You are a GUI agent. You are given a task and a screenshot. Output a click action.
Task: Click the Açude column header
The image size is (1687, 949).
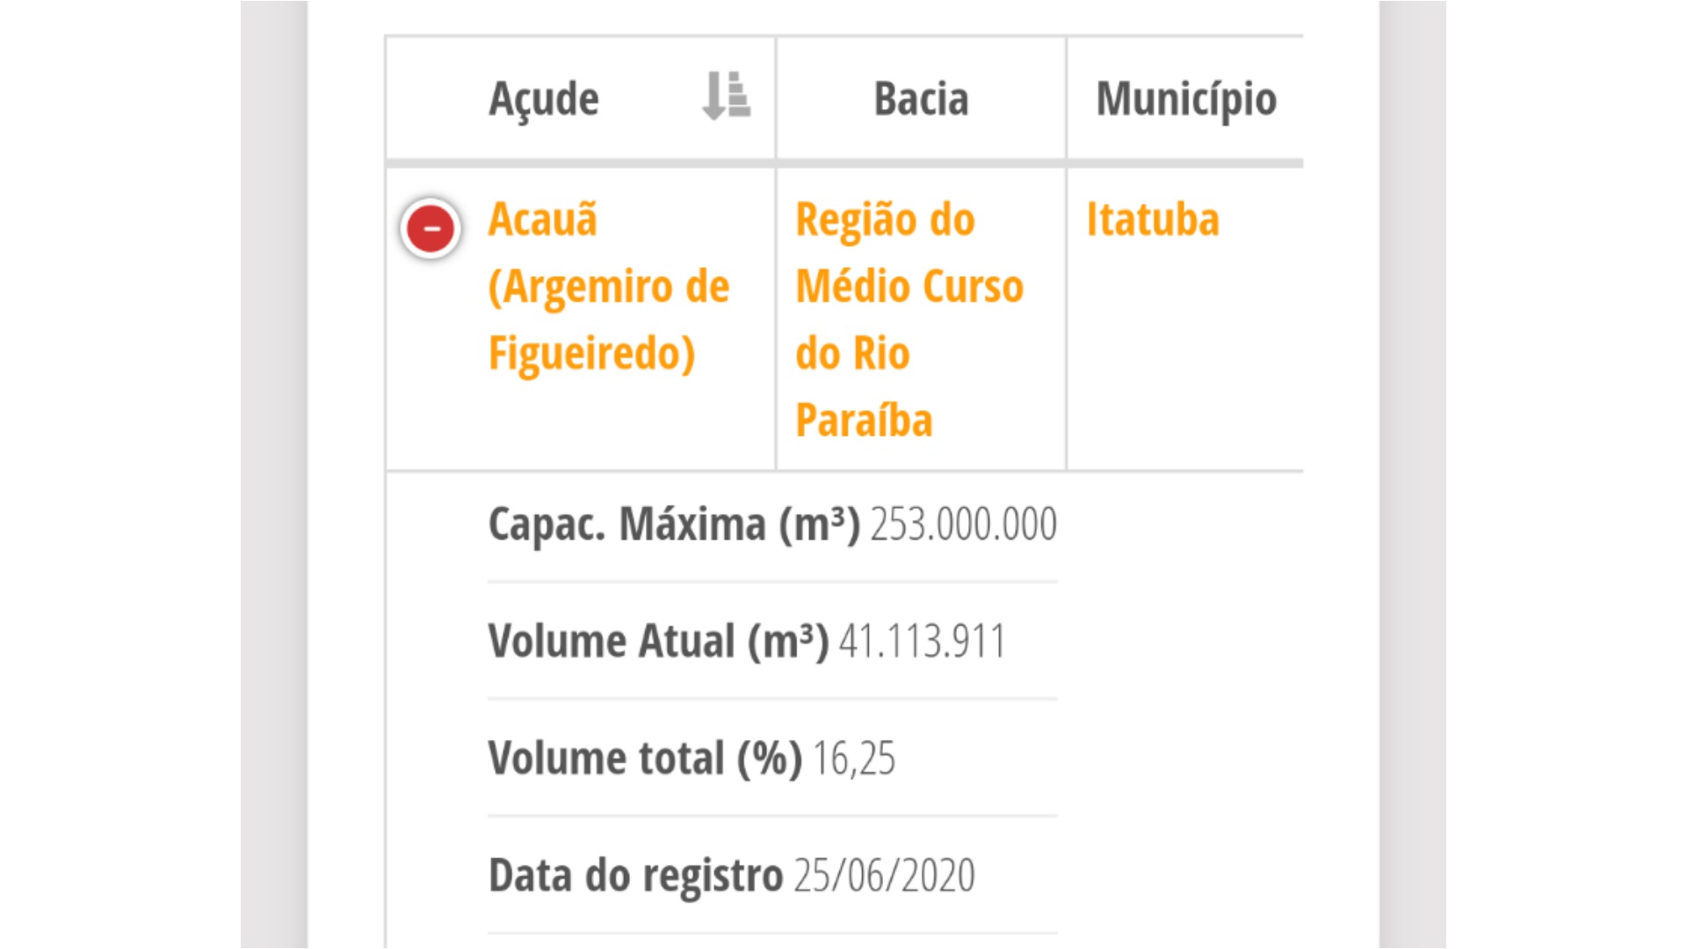[x=581, y=98]
